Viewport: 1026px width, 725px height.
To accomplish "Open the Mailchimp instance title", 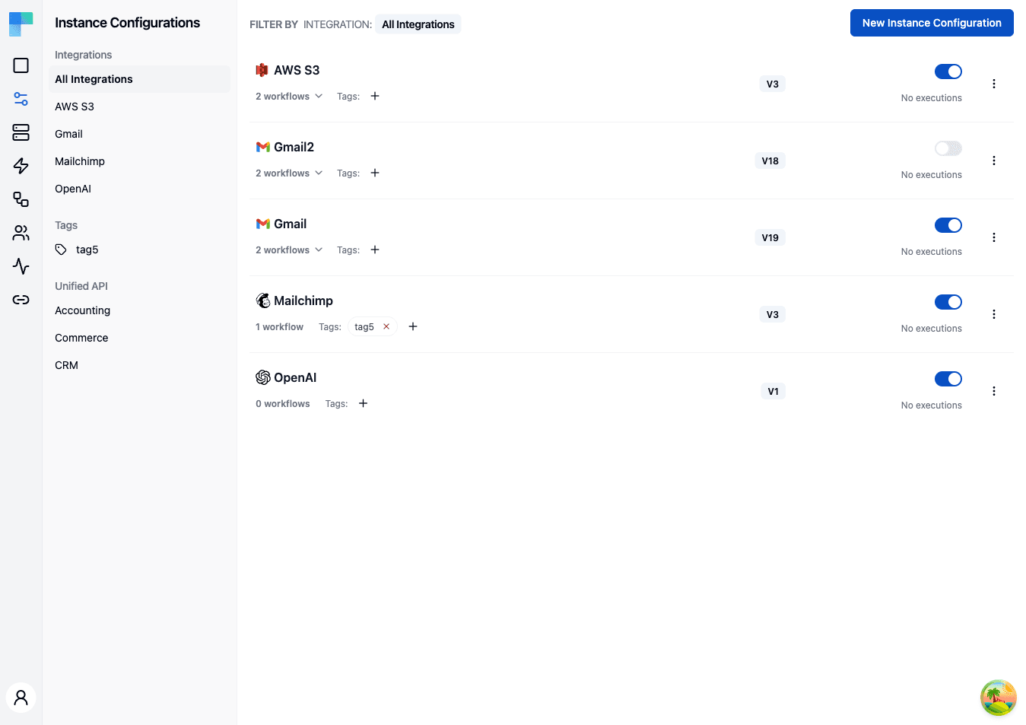I will 303,300.
